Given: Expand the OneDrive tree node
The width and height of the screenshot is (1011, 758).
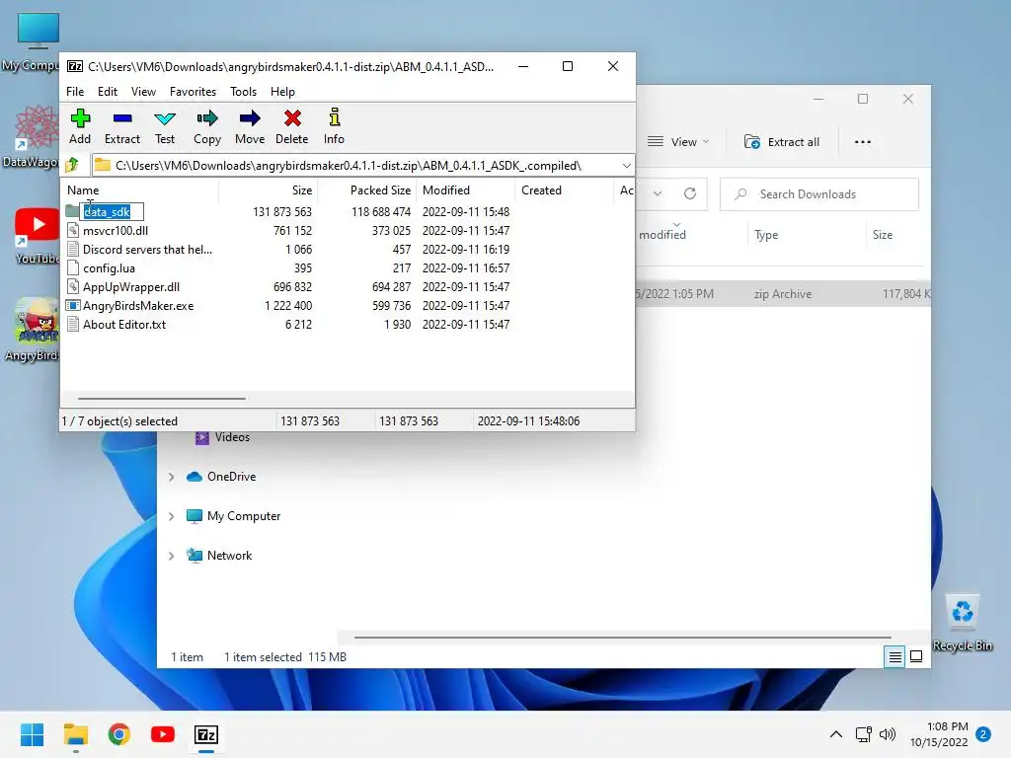Looking at the screenshot, I should click(x=172, y=477).
